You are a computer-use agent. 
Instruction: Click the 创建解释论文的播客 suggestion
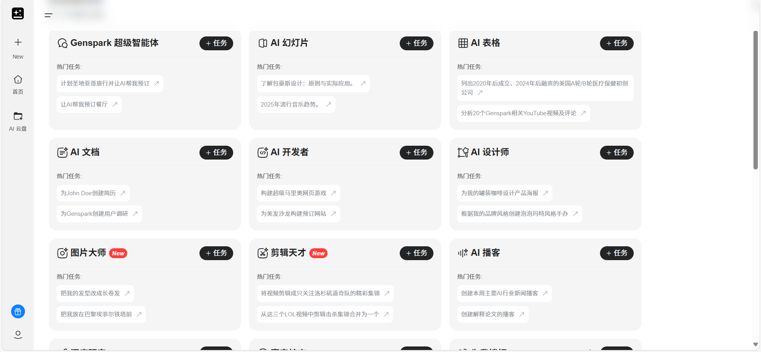point(493,314)
